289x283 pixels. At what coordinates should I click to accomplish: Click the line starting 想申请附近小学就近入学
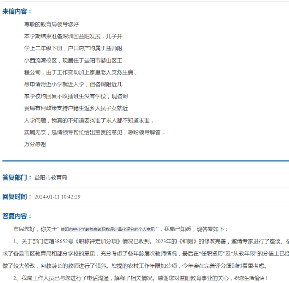pyautogui.click(x=73, y=84)
